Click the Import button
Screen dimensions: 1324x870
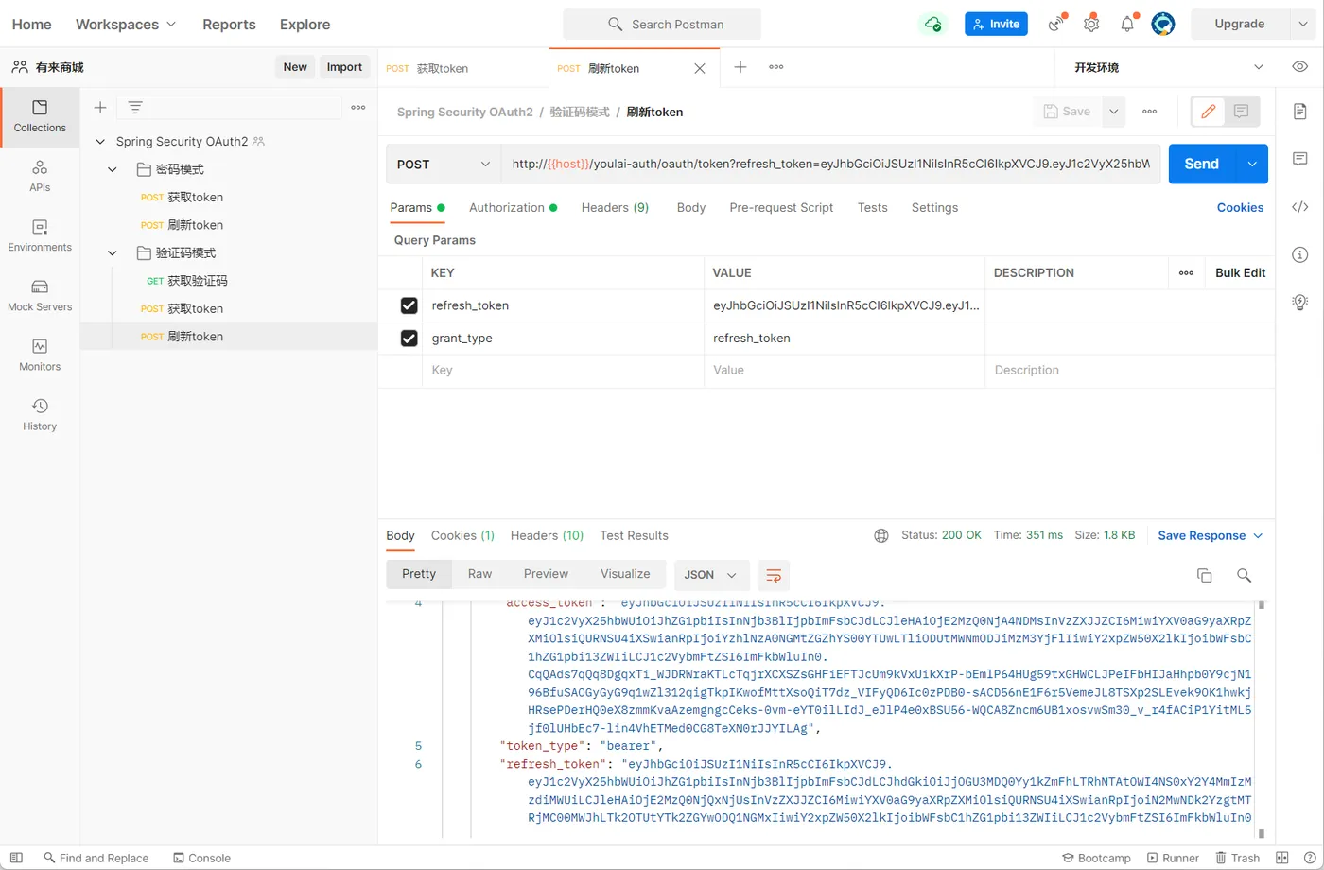coord(344,67)
